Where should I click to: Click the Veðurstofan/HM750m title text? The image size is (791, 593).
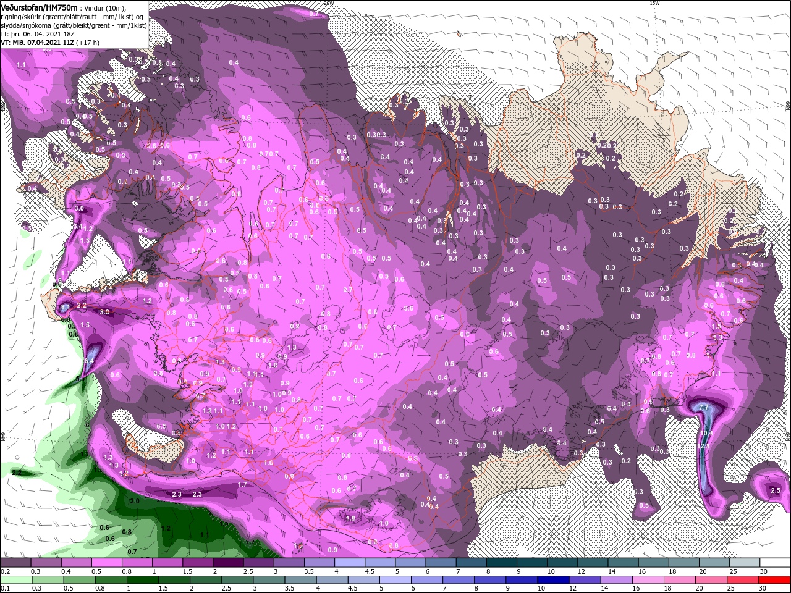coord(39,7)
